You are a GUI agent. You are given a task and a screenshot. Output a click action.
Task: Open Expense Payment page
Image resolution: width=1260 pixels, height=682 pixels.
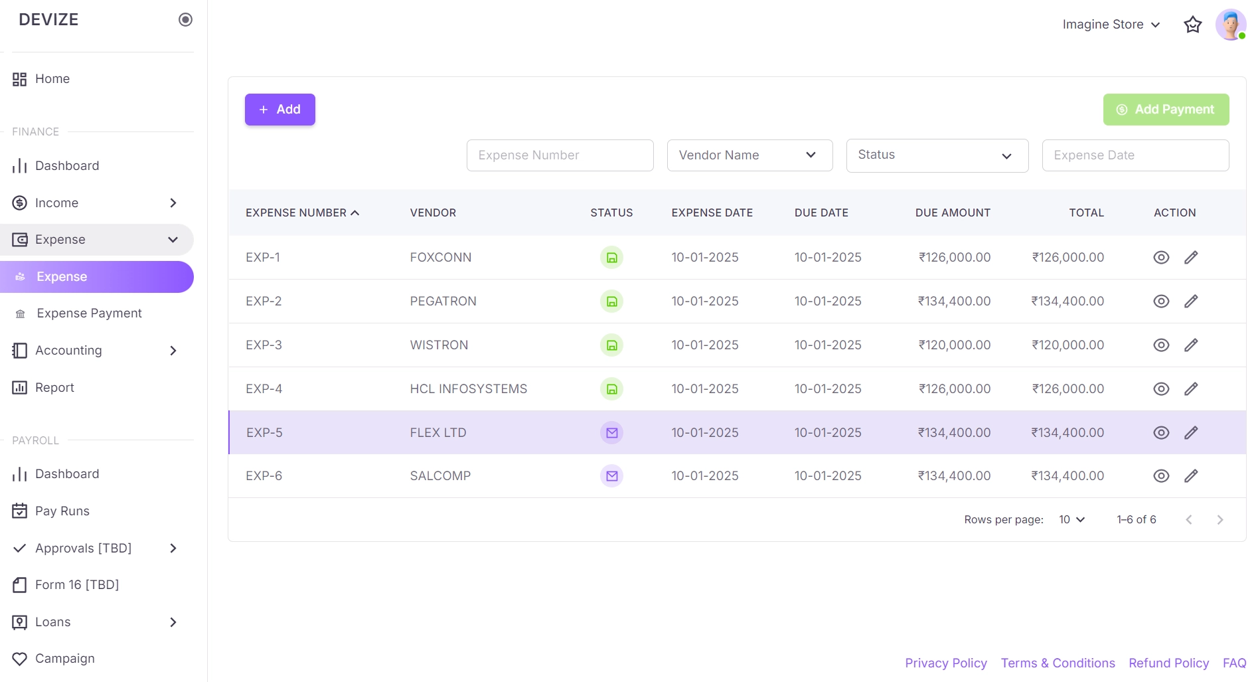pos(97,313)
